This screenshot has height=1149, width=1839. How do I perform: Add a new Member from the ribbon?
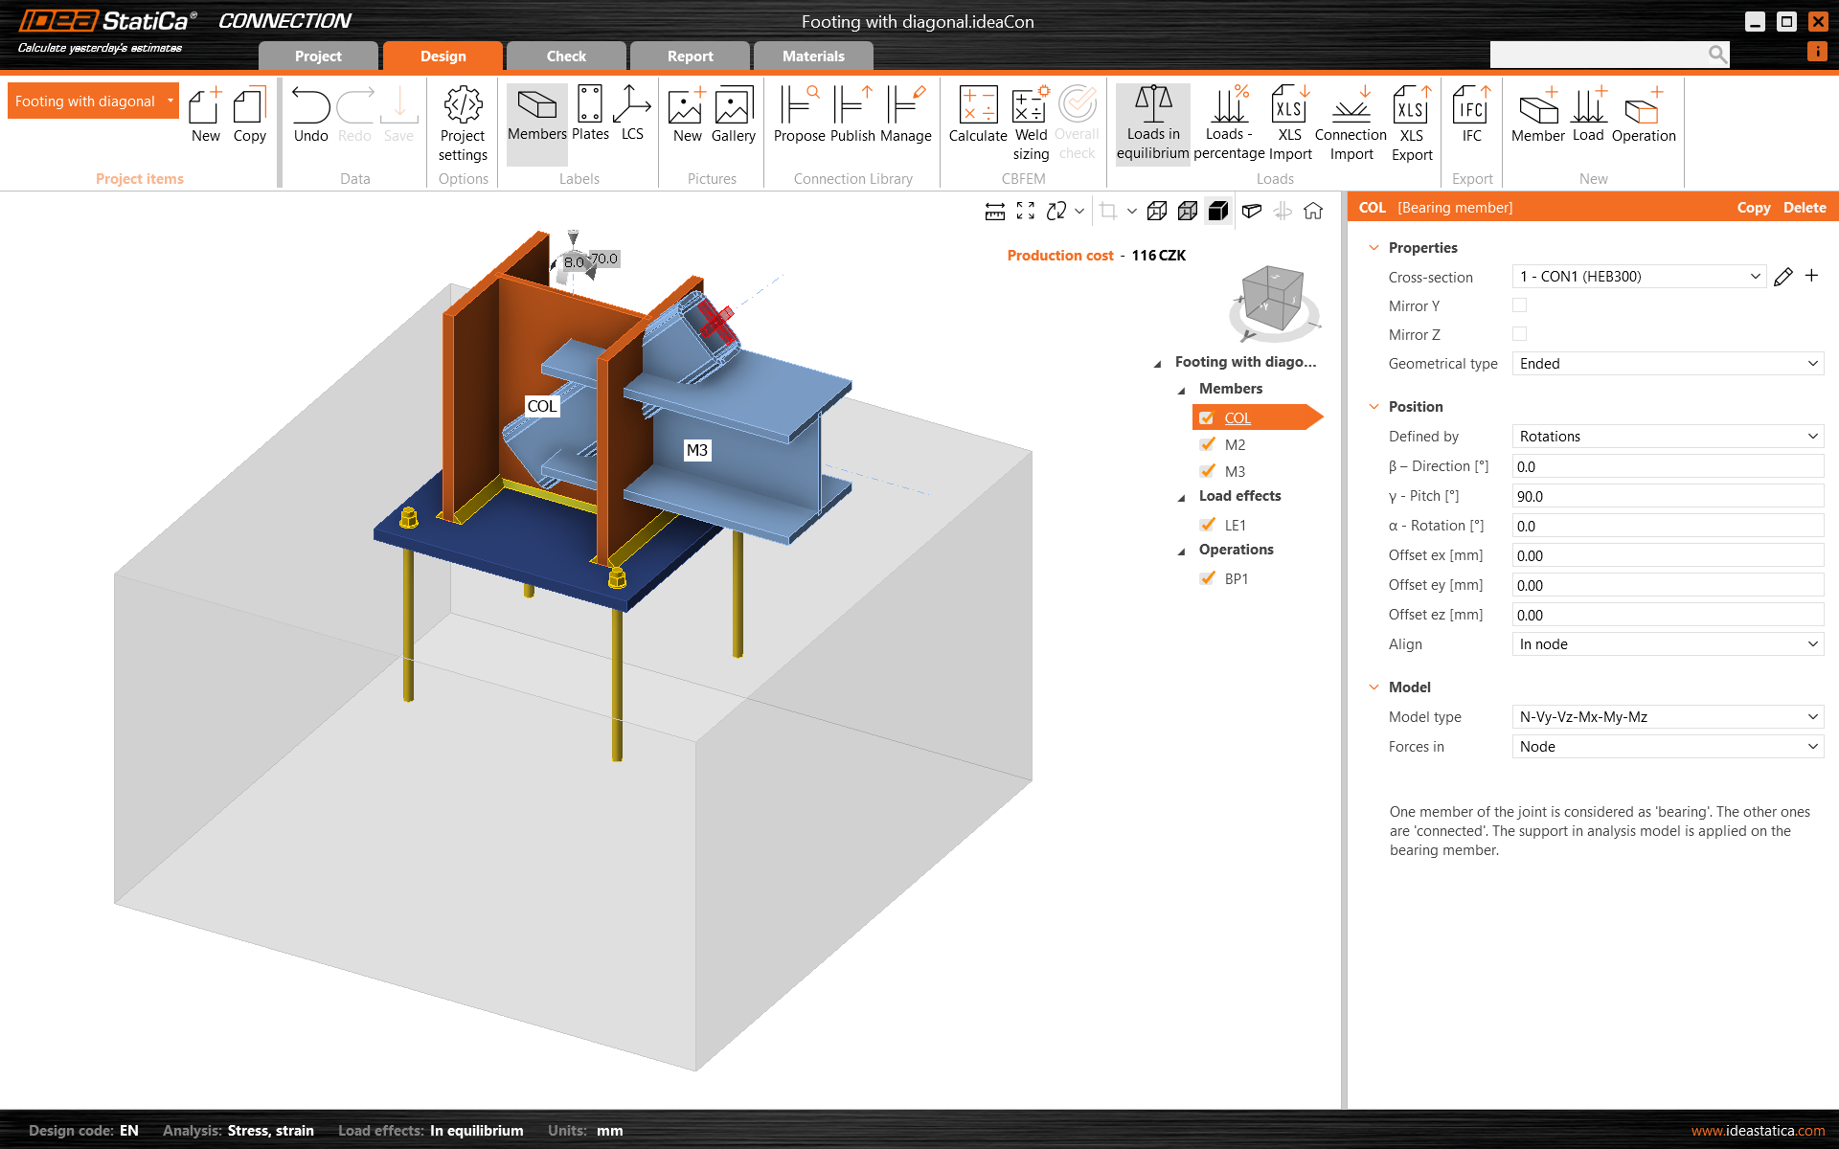point(1537,113)
